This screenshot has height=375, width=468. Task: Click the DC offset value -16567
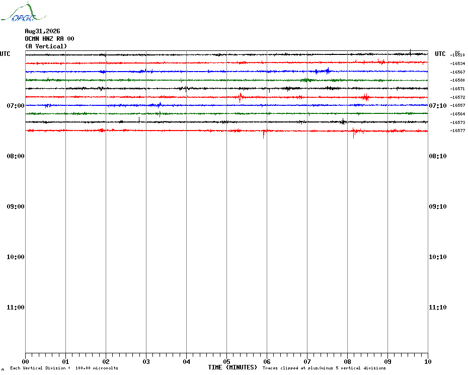(x=457, y=72)
